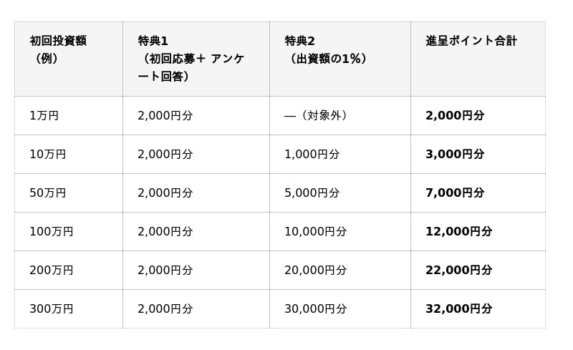Viewport: 573px width, 350px height.
Task: Select the 50万円 investment cell
Action: (x=69, y=193)
